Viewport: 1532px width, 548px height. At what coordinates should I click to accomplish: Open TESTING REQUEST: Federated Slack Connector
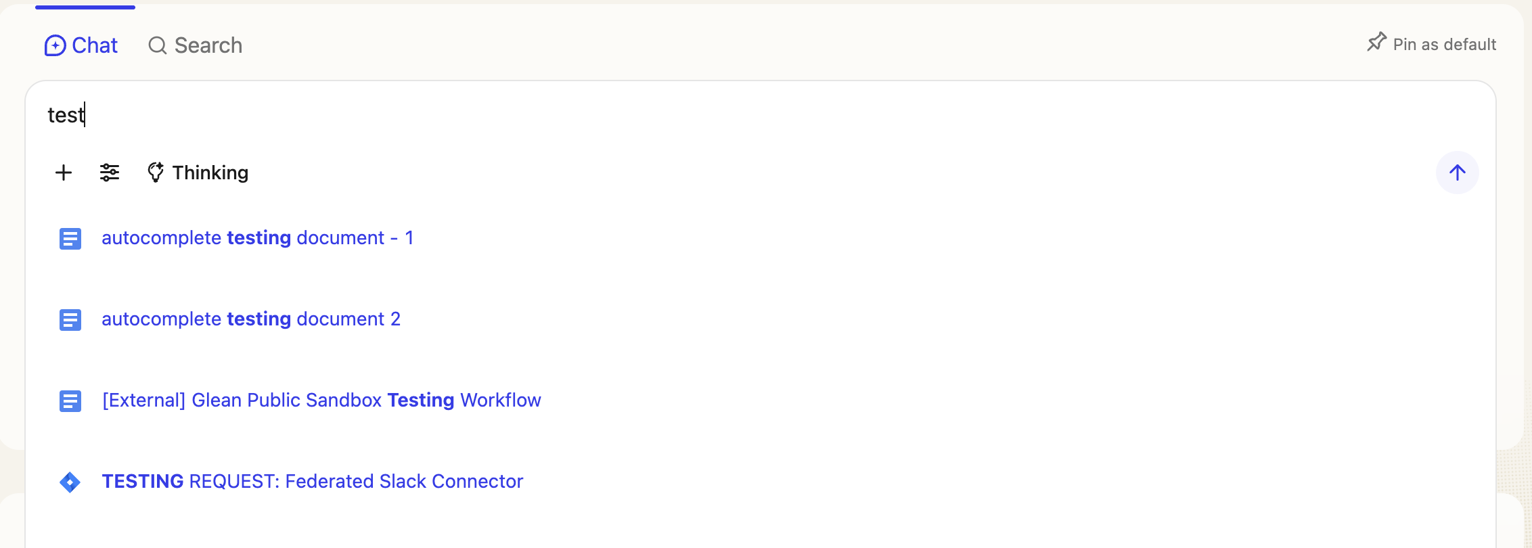pyautogui.click(x=312, y=482)
